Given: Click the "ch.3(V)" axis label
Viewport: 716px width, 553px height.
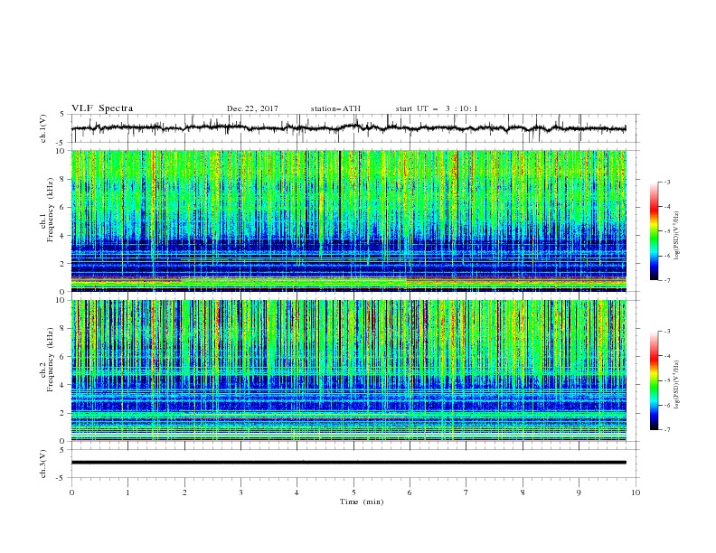Looking at the screenshot, I should [x=43, y=464].
